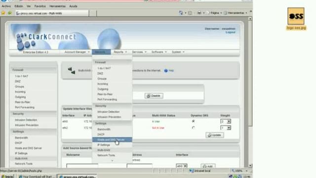The height and width of the screenshot is (178, 316).
Task: Open Port Forwarding in left sidebar
Action: pos(25,107)
